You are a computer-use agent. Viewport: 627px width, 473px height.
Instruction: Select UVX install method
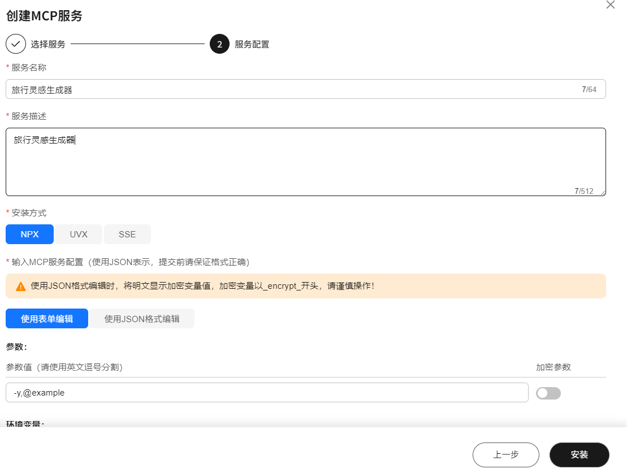[x=79, y=235]
